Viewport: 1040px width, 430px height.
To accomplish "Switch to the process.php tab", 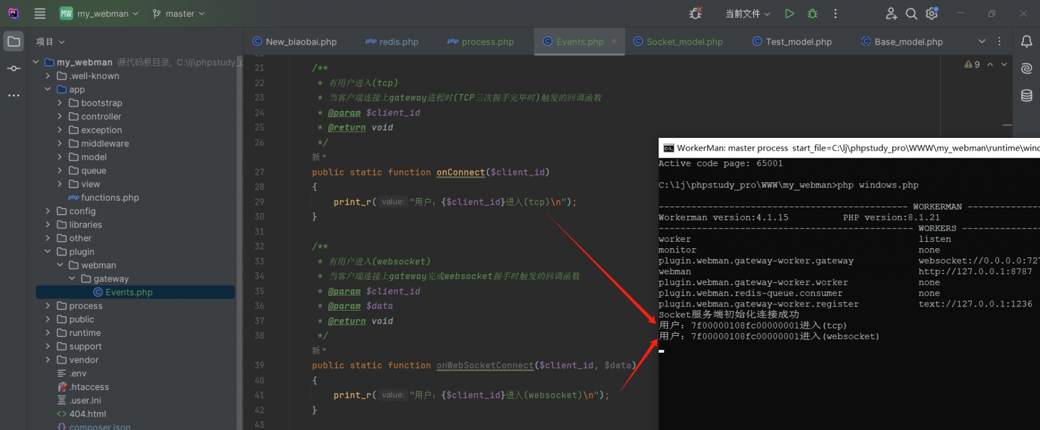I will [x=480, y=42].
